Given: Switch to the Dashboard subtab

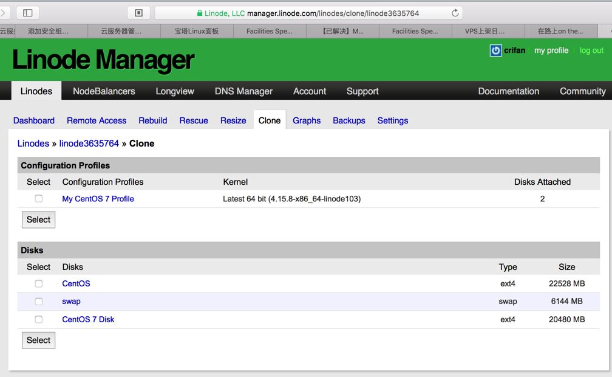Looking at the screenshot, I should [34, 120].
